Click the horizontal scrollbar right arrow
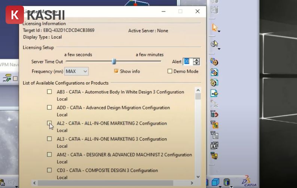The height and width of the screenshot is (188, 297). (192, 183)
